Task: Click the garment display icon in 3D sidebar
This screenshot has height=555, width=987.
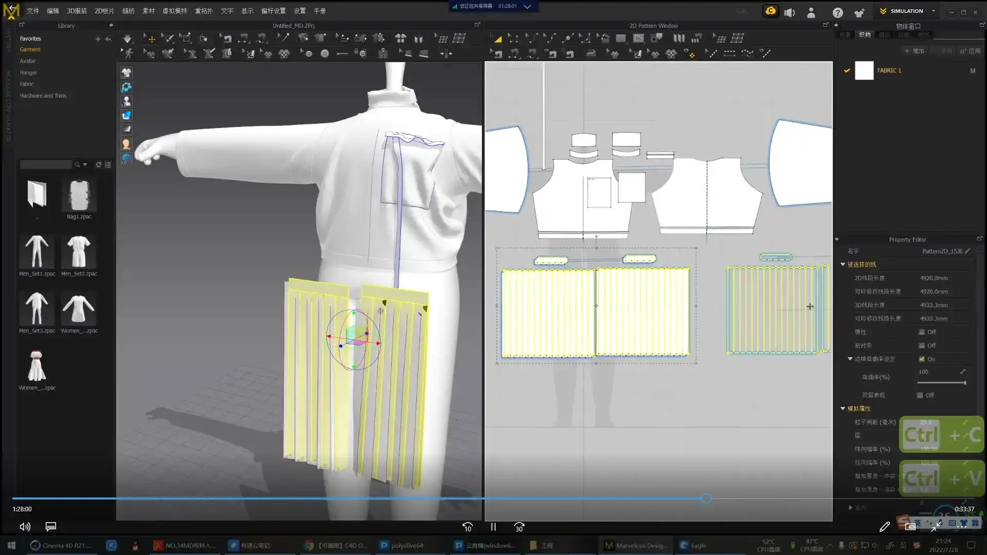Action: [126, 73]
